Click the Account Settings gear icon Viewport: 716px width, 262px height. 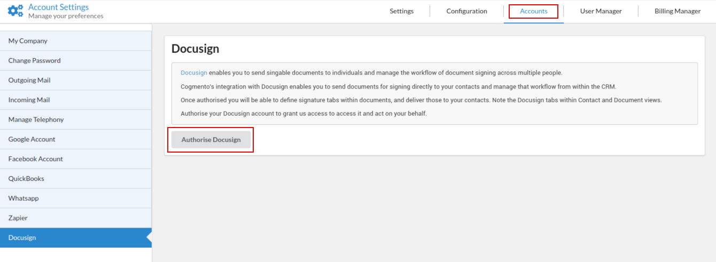coord(15,11)
